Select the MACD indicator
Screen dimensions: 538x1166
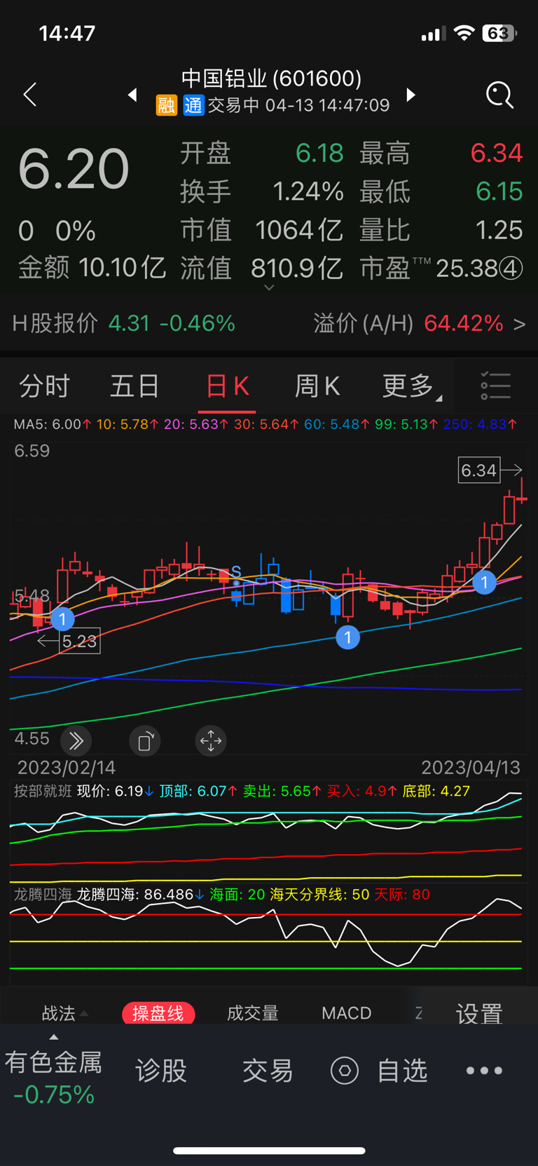coord(347,1013)
